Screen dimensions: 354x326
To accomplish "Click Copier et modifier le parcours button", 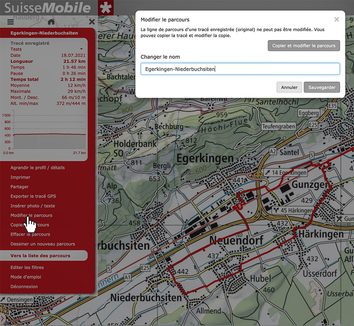I will 304,46.
